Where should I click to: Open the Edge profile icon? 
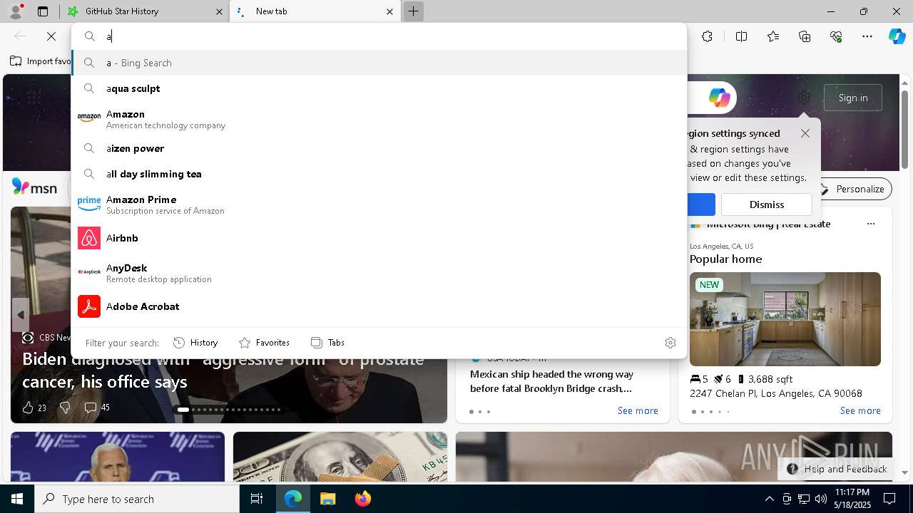tap(16, 11)
